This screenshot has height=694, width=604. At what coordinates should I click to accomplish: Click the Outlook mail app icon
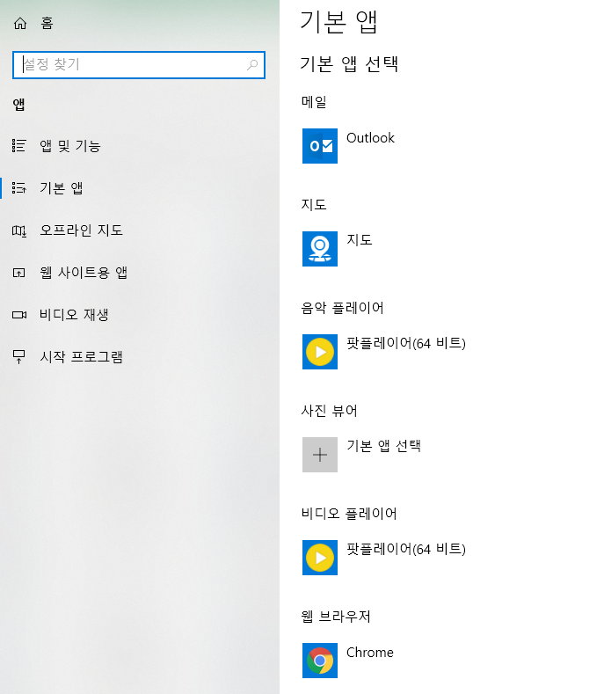pos(320,146)
